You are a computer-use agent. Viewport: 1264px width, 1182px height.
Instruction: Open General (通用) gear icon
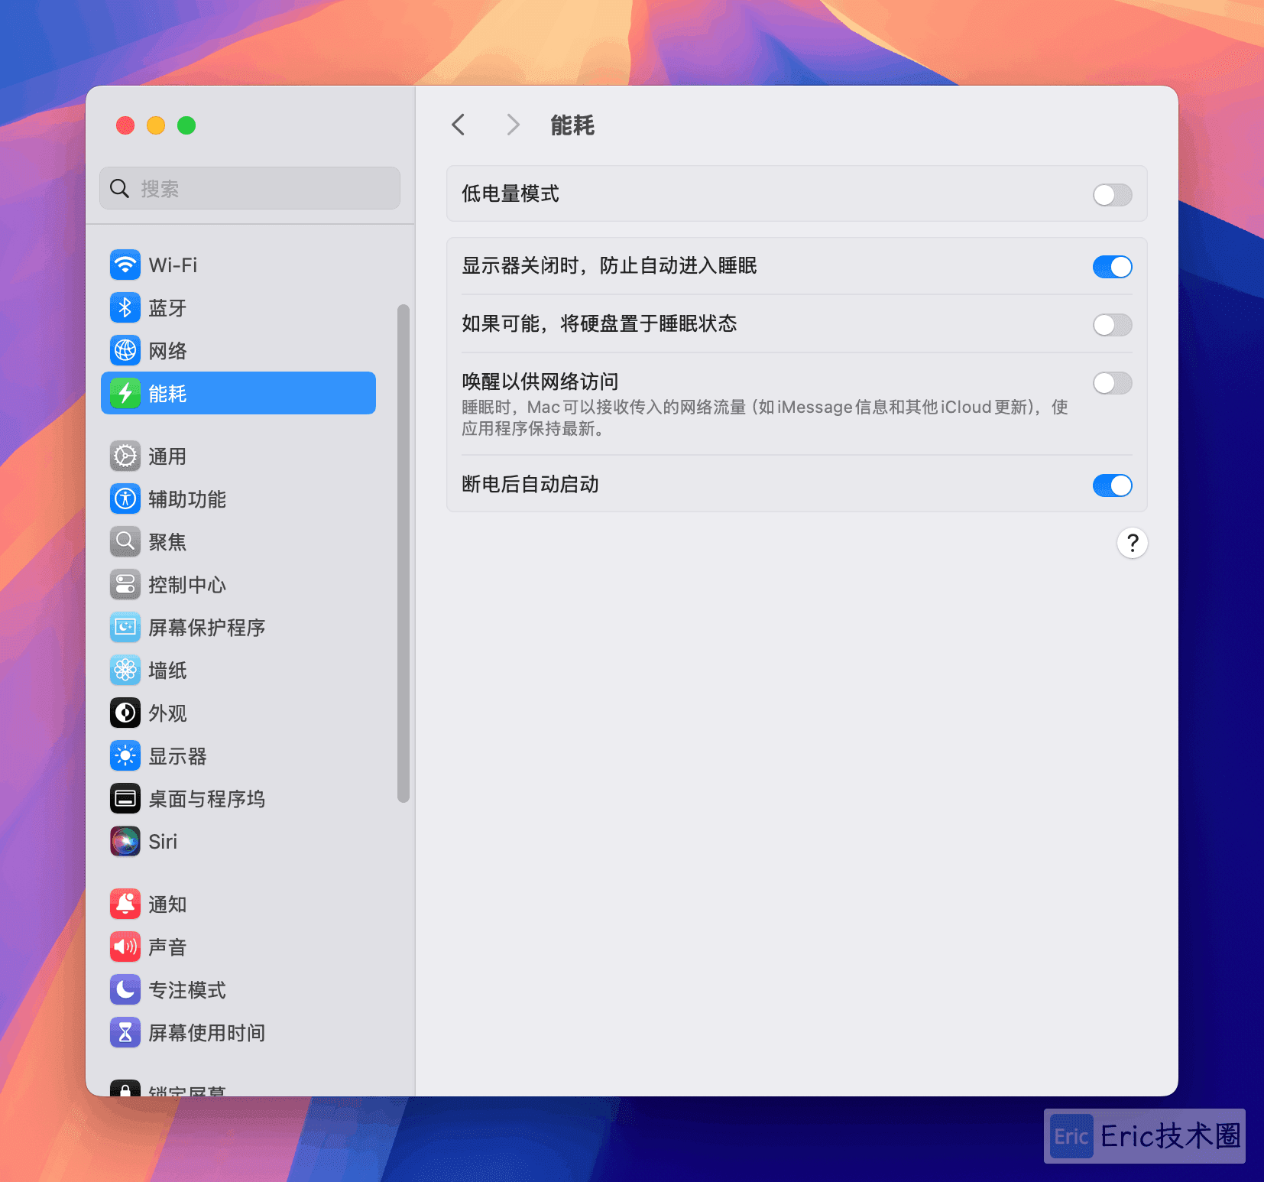pyautogui.click(x=125, y=456)
